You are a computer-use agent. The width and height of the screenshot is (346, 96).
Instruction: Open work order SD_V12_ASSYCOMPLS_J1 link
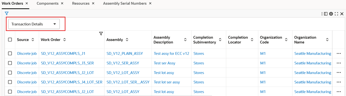pyautogui.click(x=63, y=54)
